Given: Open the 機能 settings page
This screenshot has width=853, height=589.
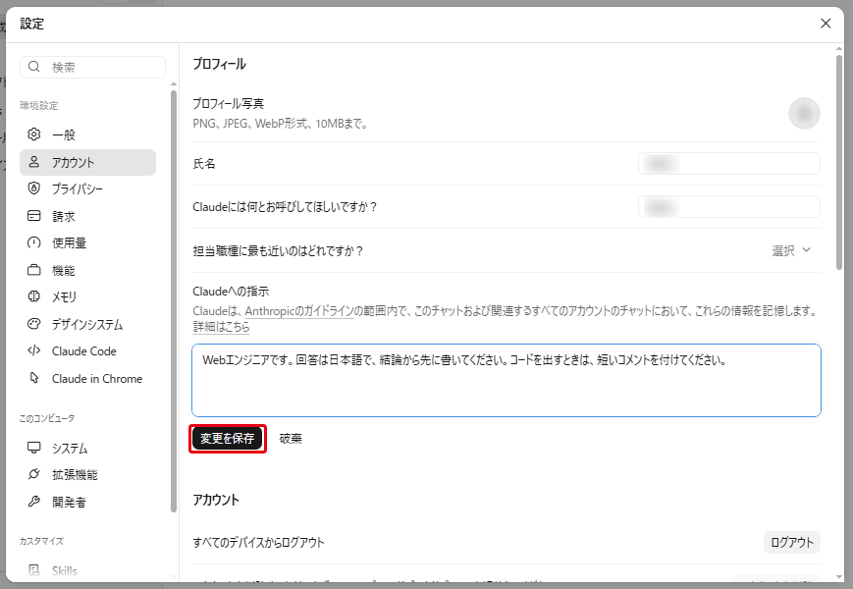Looking at the screenshot, I should (87, 270).
